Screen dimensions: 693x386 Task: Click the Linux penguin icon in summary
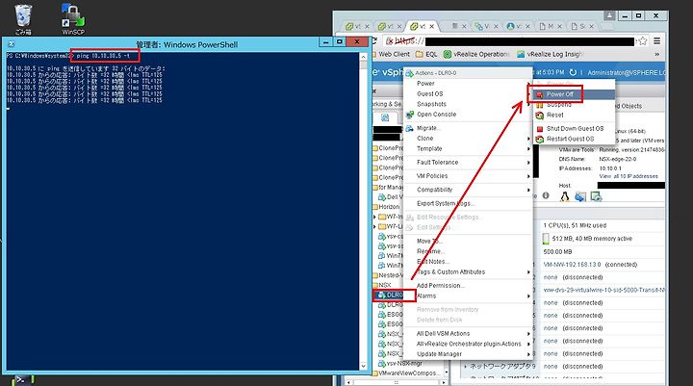coord(564,196)
